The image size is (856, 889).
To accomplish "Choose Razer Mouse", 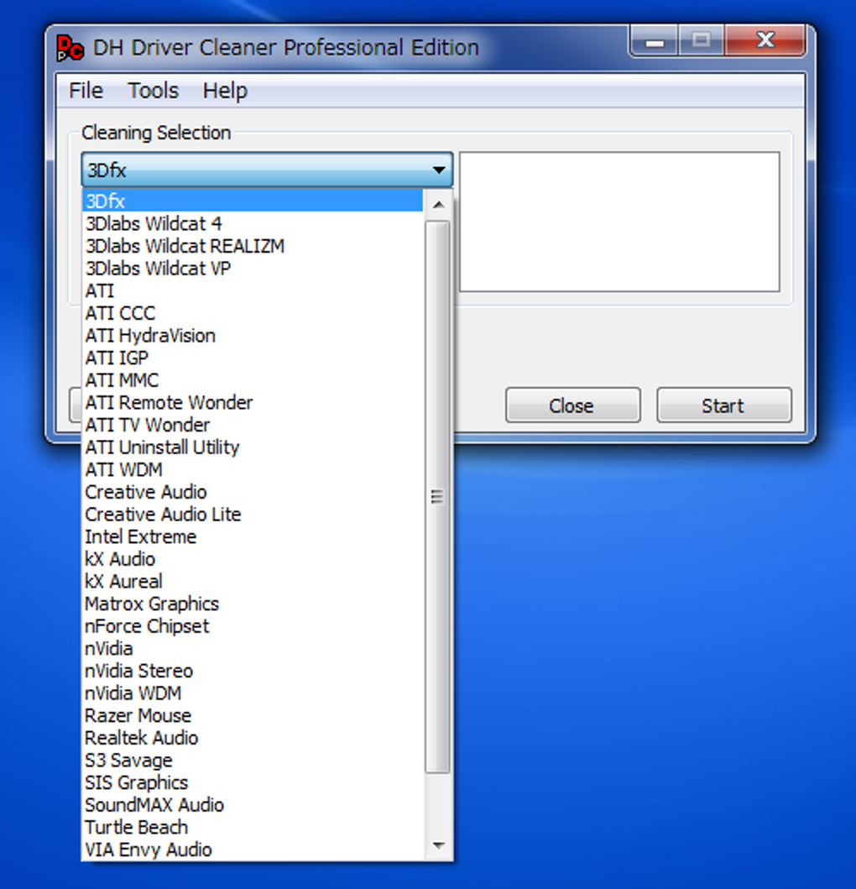I will click(253, 715).
